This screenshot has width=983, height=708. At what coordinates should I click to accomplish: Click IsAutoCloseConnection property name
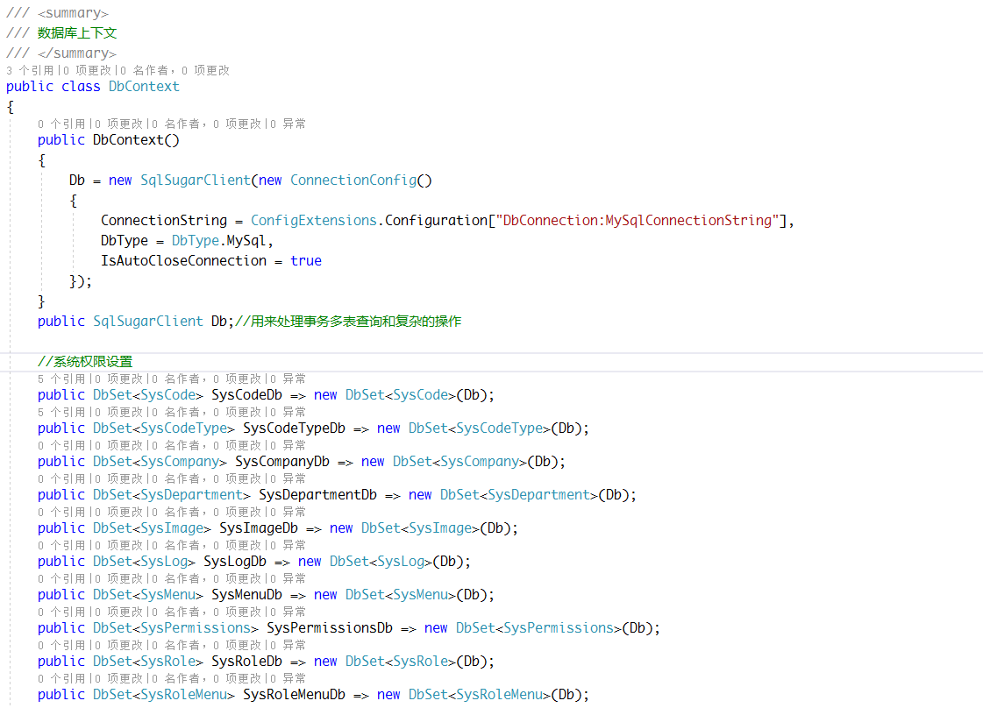(183, 260)
